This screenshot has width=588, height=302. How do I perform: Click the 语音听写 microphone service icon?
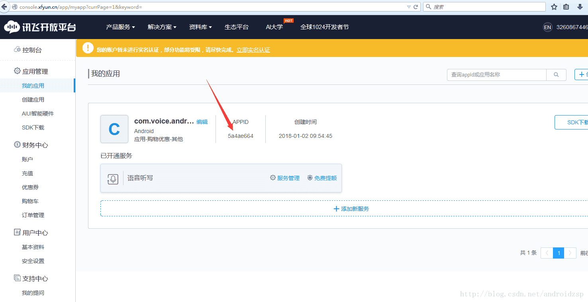click(x=113, y=179)
